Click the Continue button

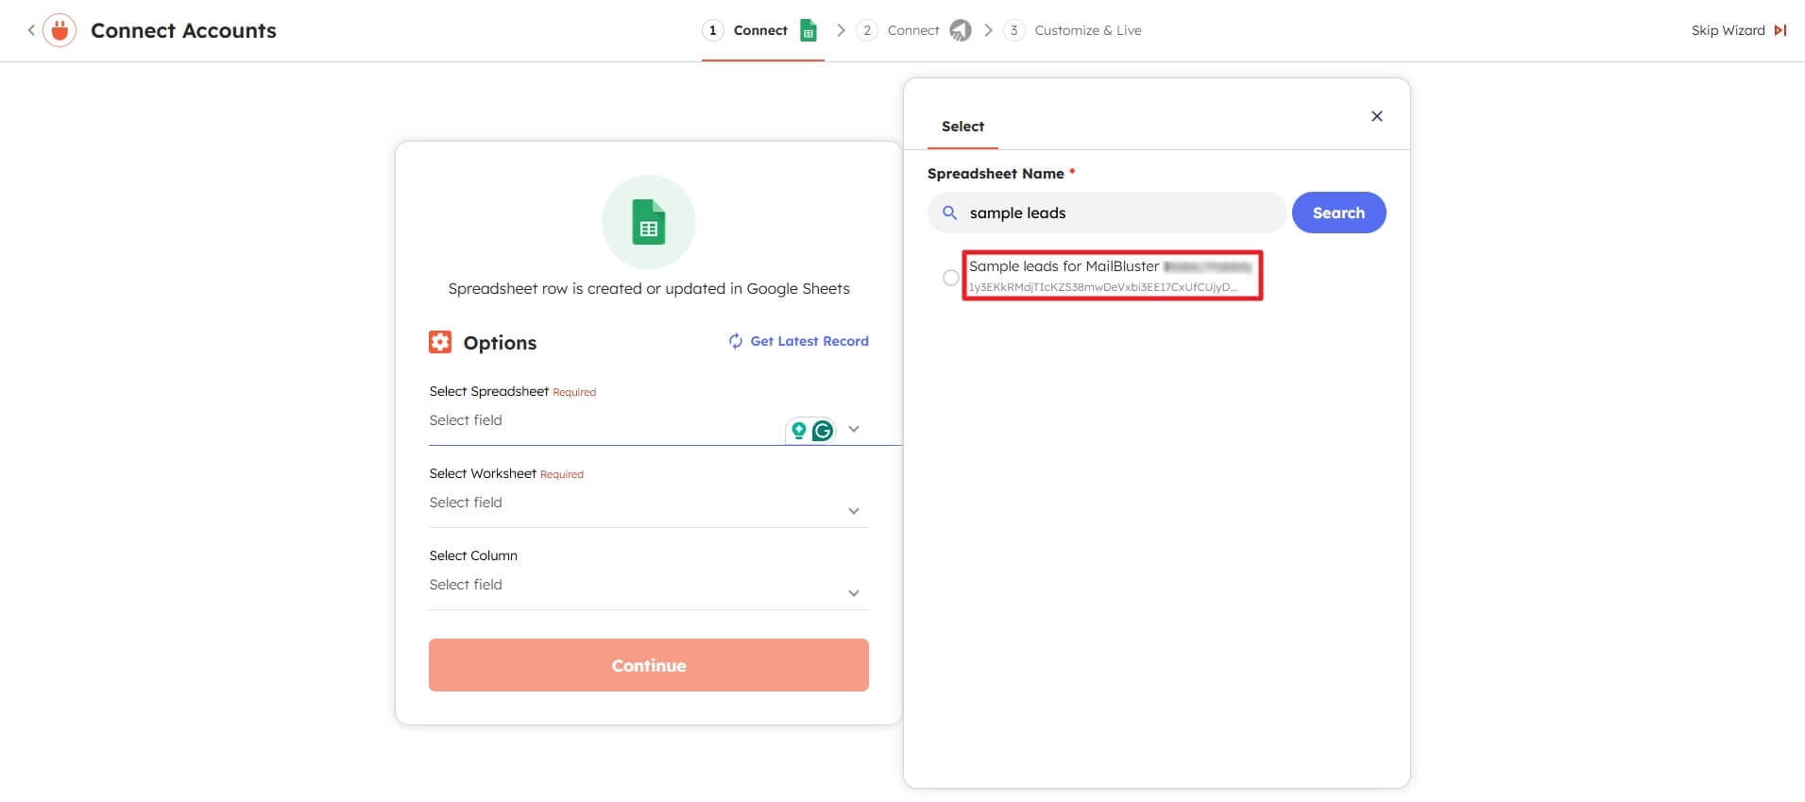coord(649,665)
